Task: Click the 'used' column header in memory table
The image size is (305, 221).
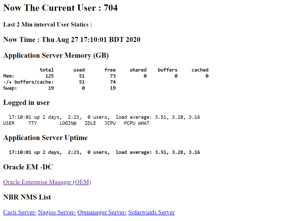Action: [x=79, y=70]
